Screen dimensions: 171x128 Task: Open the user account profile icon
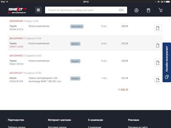[136, 10]
